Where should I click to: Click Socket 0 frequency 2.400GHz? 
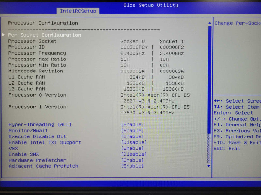click(x=132, y=53)
